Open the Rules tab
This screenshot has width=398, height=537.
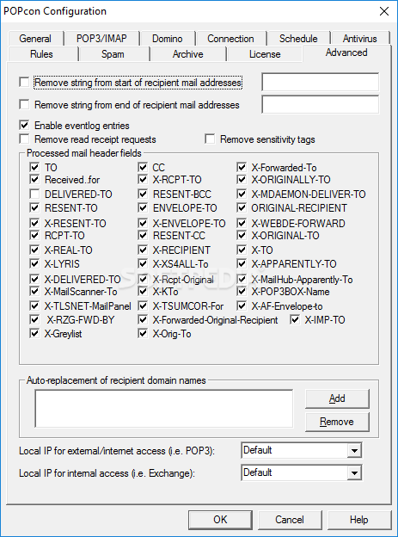point(42,54)
